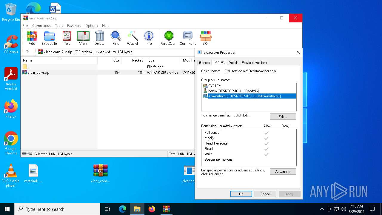Sort by the Packed column header
The height and width of the screenshot is (215, 382).
coord(133,60)
